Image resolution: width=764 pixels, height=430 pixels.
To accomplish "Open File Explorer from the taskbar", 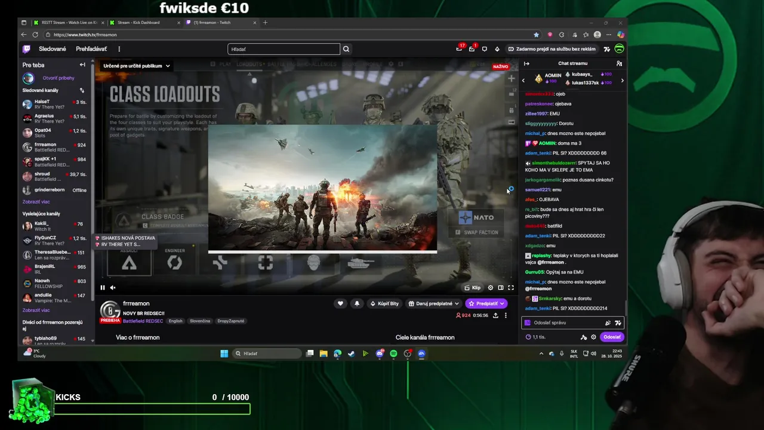I will click(324, 354).
